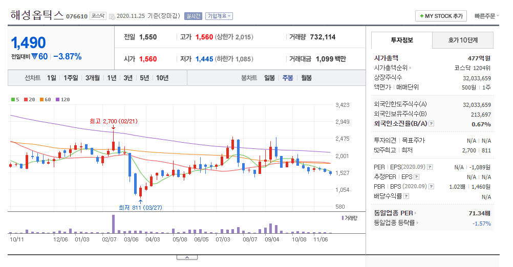
Task: Open help icon beside EPS(2020.09)
Action: tap(430, 167)
